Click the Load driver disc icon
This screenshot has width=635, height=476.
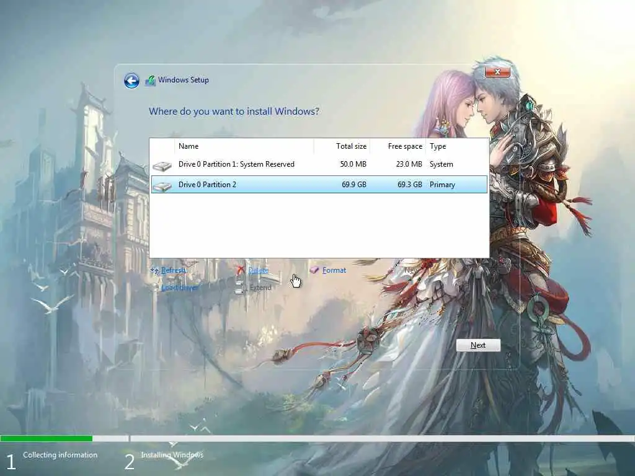(x=154, y=288)
